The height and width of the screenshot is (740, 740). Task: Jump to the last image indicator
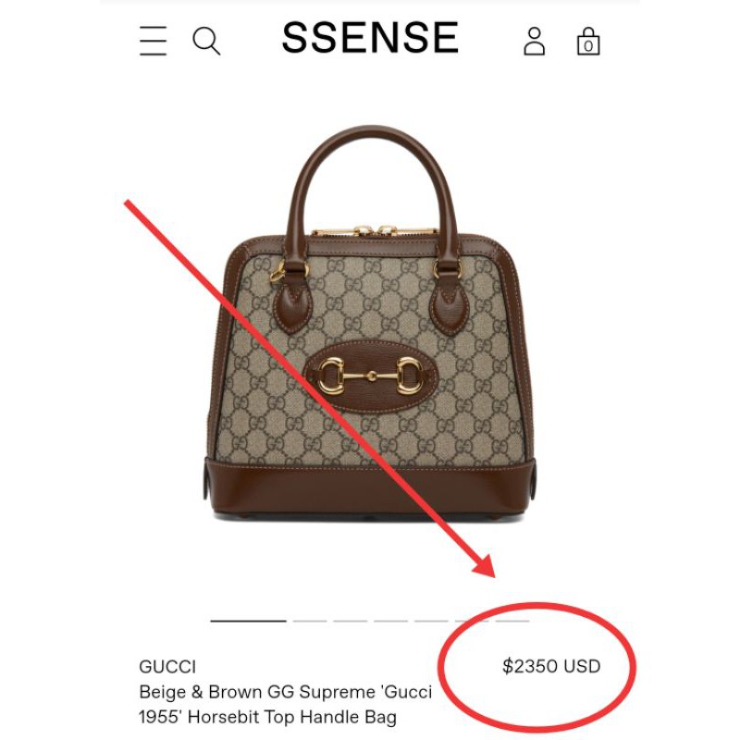click(x=512, y=621)
